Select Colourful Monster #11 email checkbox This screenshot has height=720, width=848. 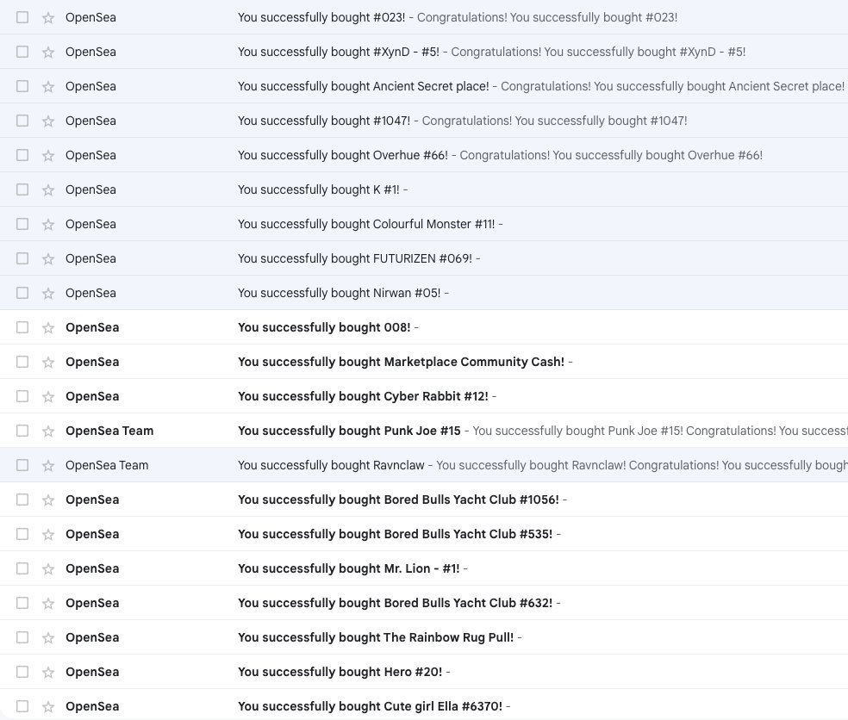tap(22, 224)
